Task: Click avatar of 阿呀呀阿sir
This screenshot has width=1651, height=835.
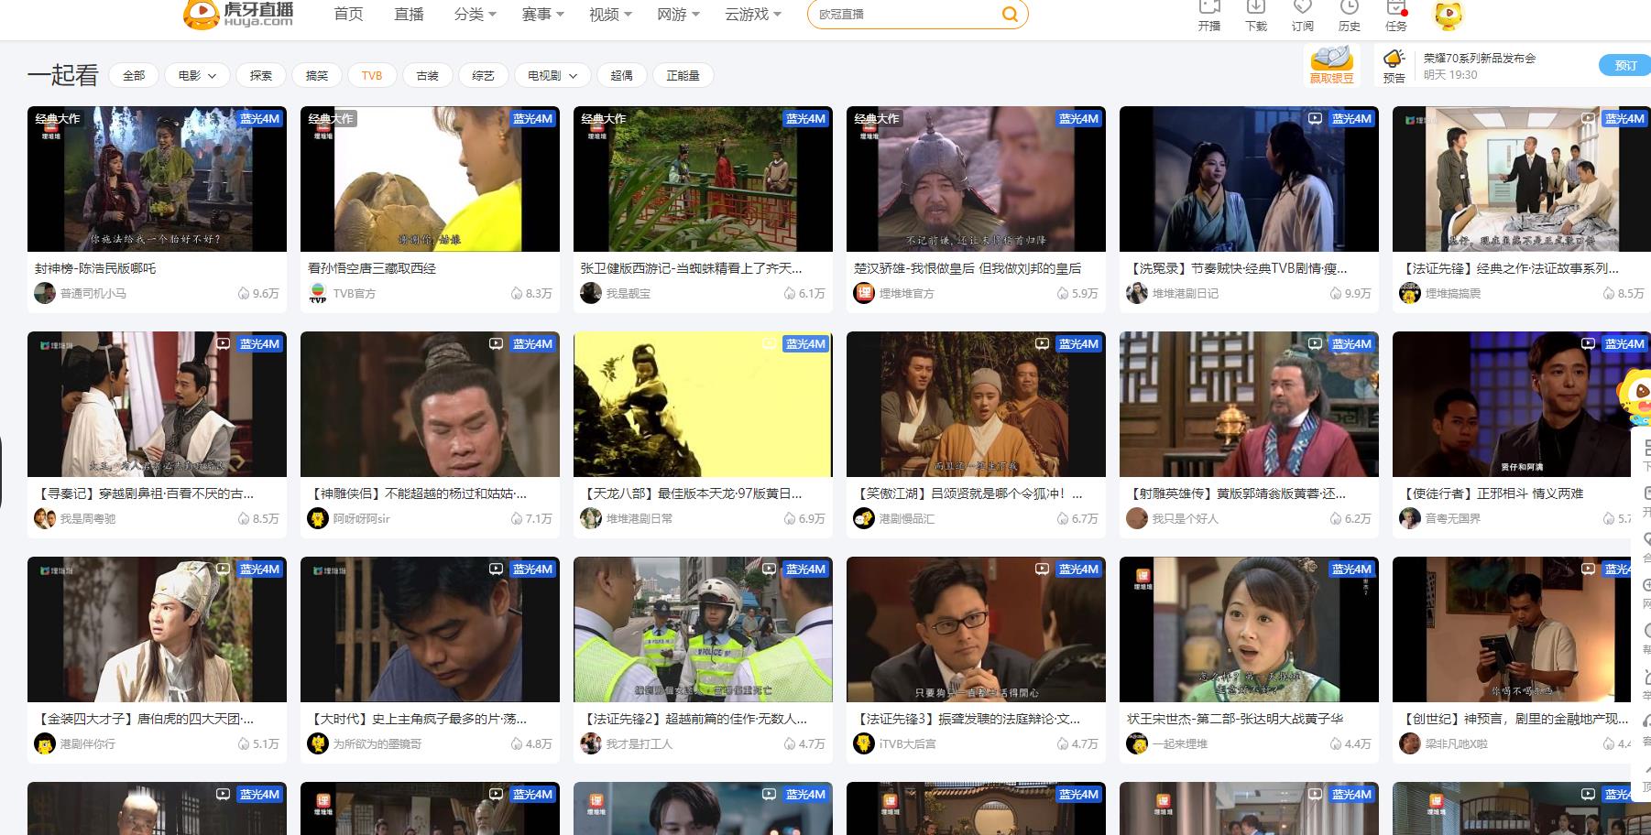Action: [x=318, y=518]
